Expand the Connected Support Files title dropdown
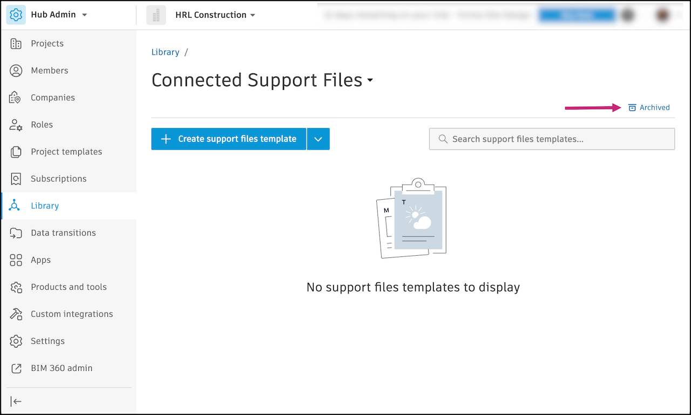This screenshot has height=415, width=691. tap(370, 80)
